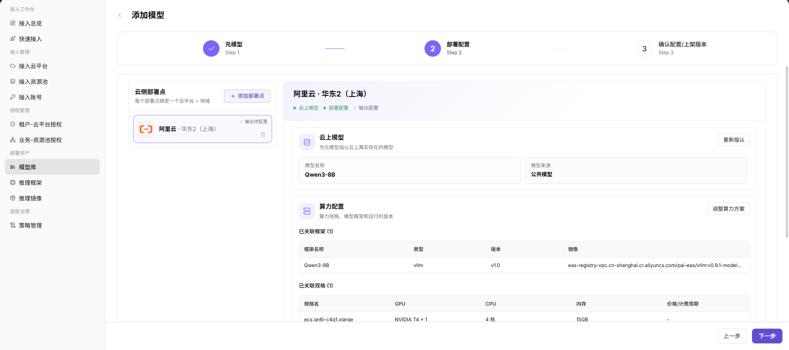Click the 价格/计费周期 column header

[683, 304]
